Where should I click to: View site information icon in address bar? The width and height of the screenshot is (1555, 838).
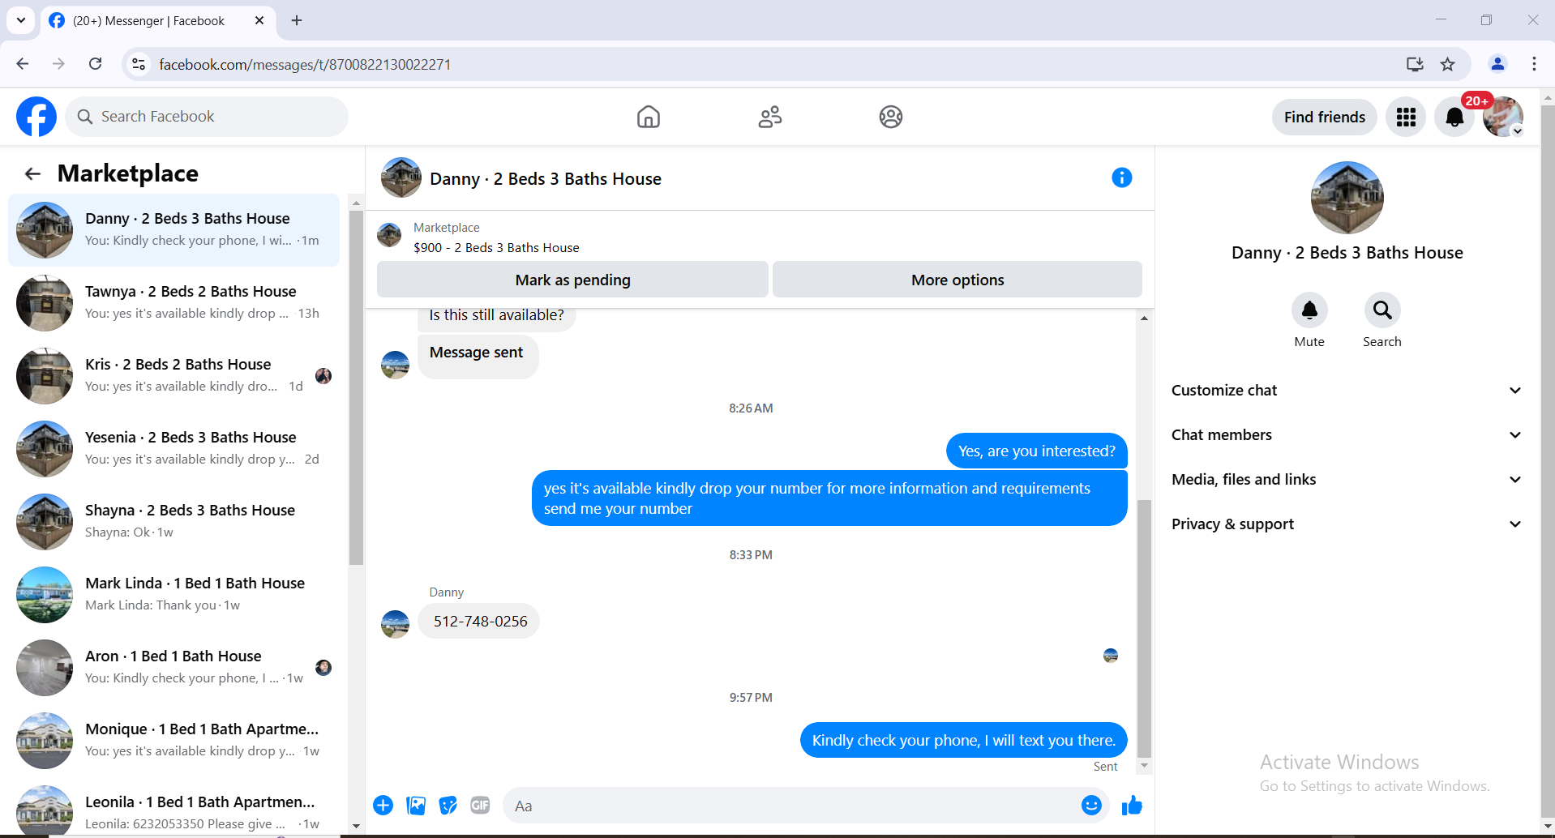click(x=139, y=64)
